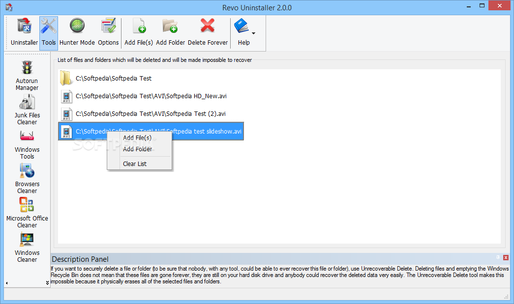This screenshot has height=304, width=514.
Task: Select the C:\Softpedia\Softpedia Test folder row
Action: (x=106, y=79)
